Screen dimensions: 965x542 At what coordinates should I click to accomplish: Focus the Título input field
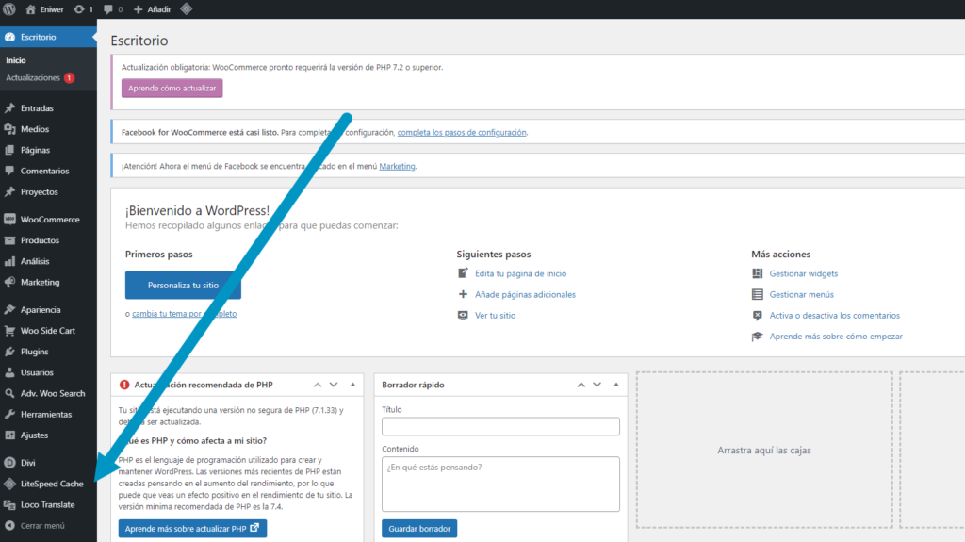coord(500,426)
